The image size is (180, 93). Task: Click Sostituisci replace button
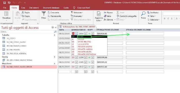(x=153, y=13)
